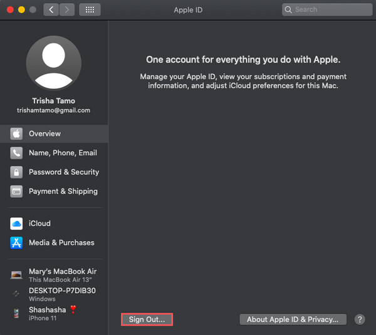Screen dimensions: 376x335
Task: Select Shashasha iPhone 11 device
Action: point(54,314)
